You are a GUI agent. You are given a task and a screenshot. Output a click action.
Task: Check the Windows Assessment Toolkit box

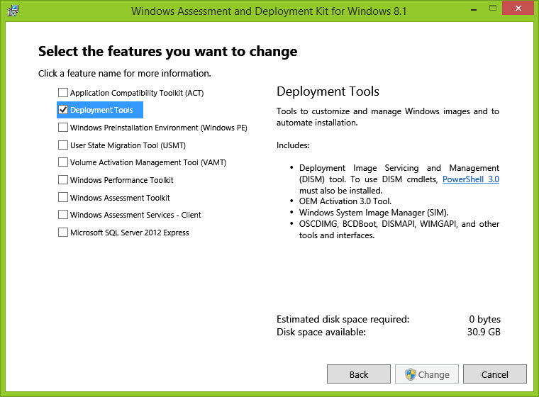coord(63,198)
